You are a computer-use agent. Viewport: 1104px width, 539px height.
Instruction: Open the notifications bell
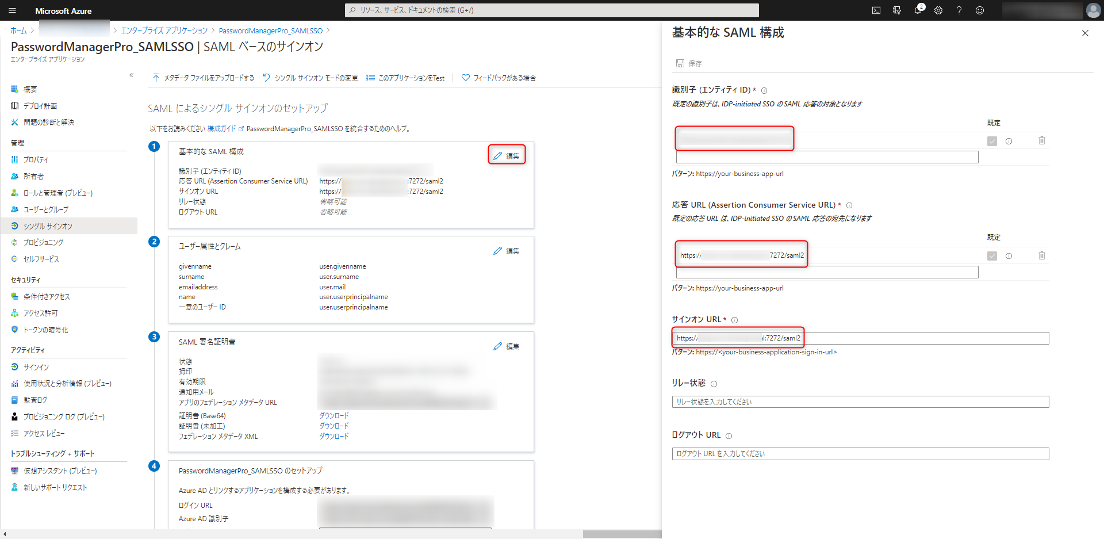pos(918,10)
